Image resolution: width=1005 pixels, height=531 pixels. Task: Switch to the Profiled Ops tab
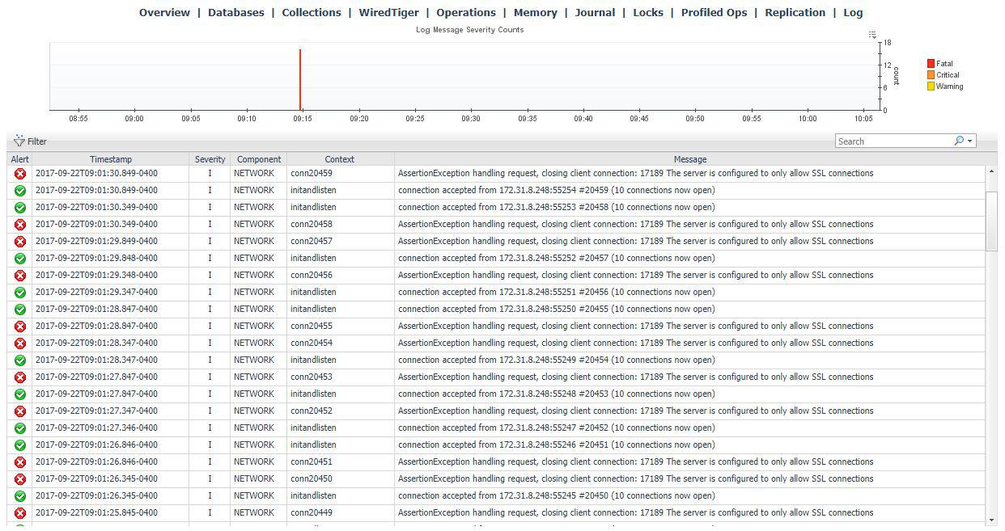(714, 13)
